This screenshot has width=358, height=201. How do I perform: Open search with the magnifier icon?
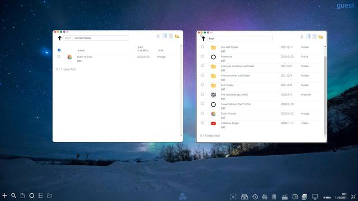[13, 195]
